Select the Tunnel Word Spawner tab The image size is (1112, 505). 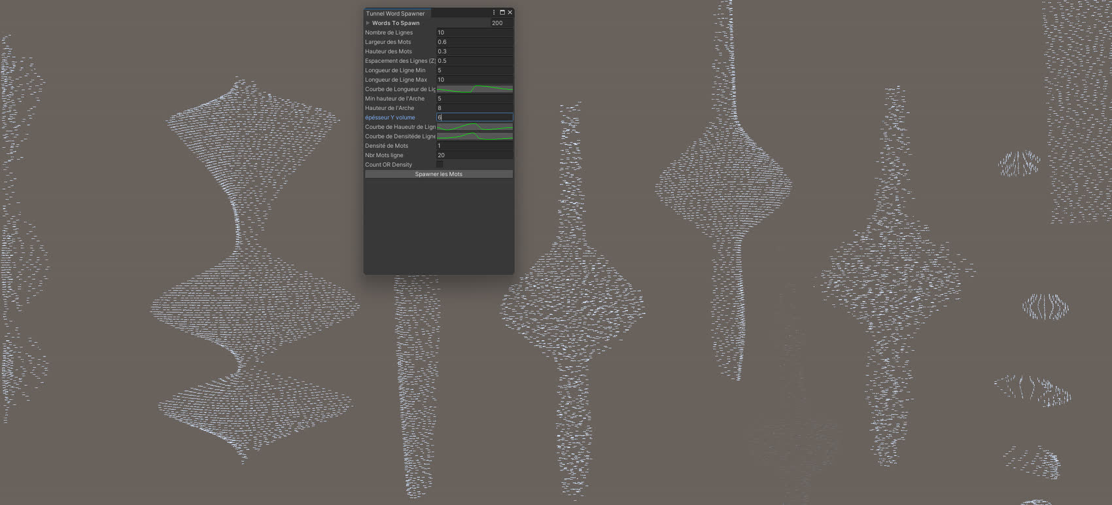click(x=396, y=13)
